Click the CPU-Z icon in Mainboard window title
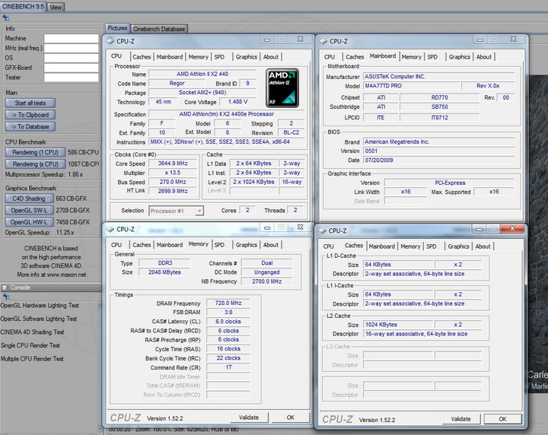This screenshot has height=435, width=548. point(322,41)
